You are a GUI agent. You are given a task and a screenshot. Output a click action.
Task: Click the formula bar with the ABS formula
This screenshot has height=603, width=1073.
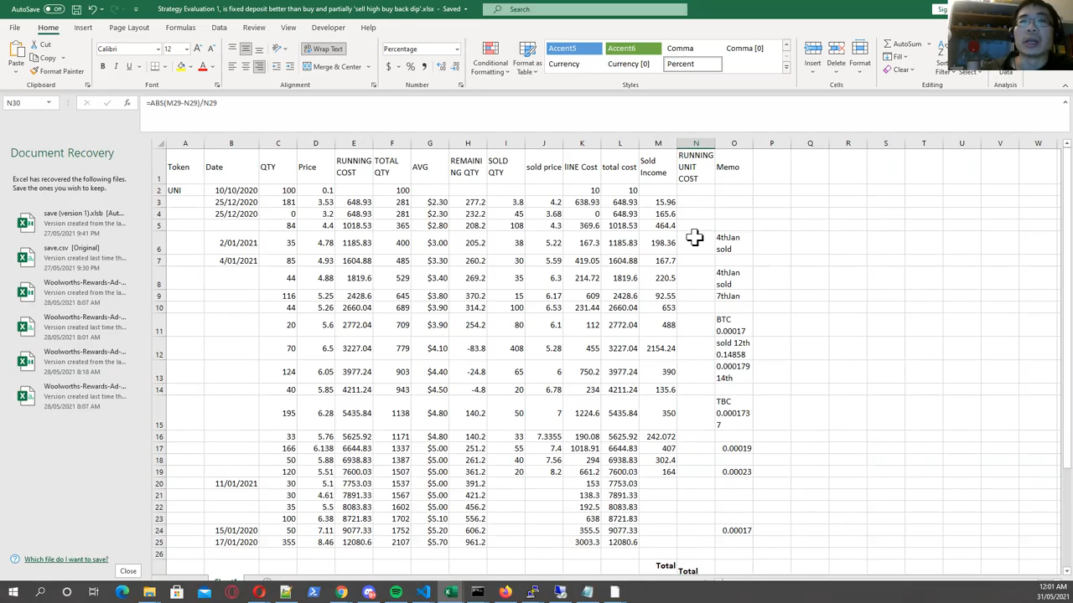pos(599,102)
